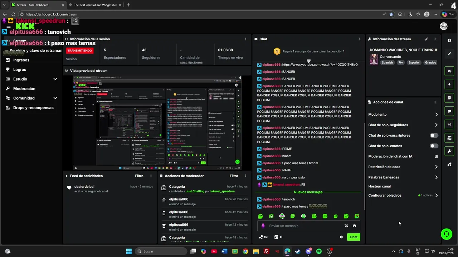Open the hamburger menu beside Kick logo
Image resolution: width=458 pixels, height=257 pixels.
[9, 26]
